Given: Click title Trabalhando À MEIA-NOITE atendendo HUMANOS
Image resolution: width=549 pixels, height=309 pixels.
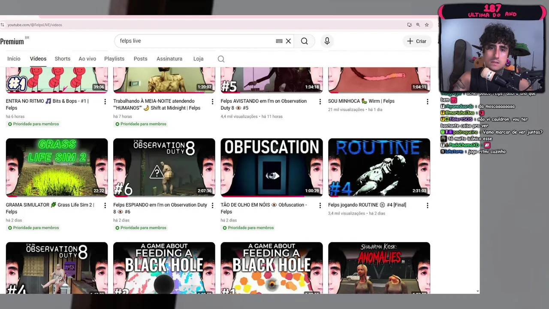Looking at the screenshot, I should (x=157, y=104).
